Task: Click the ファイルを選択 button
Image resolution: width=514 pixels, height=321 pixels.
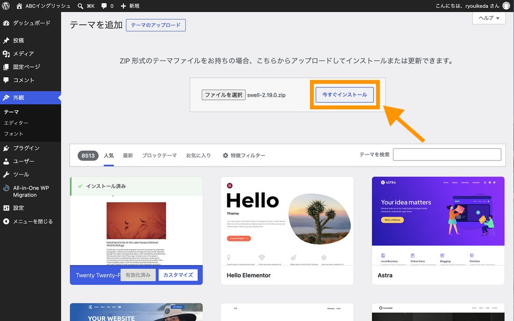Action: [x=223, y=95]
